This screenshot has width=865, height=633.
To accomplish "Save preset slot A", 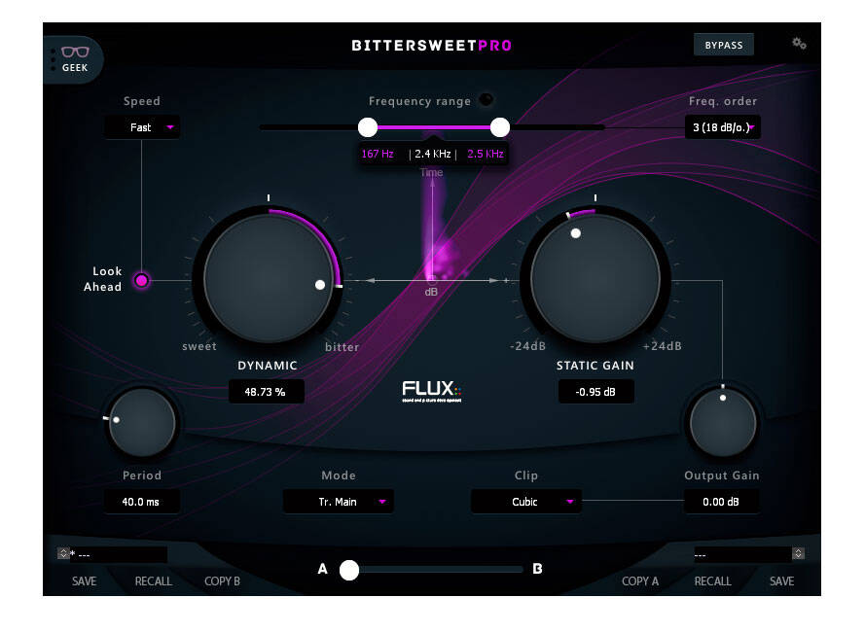I will 84,581.
